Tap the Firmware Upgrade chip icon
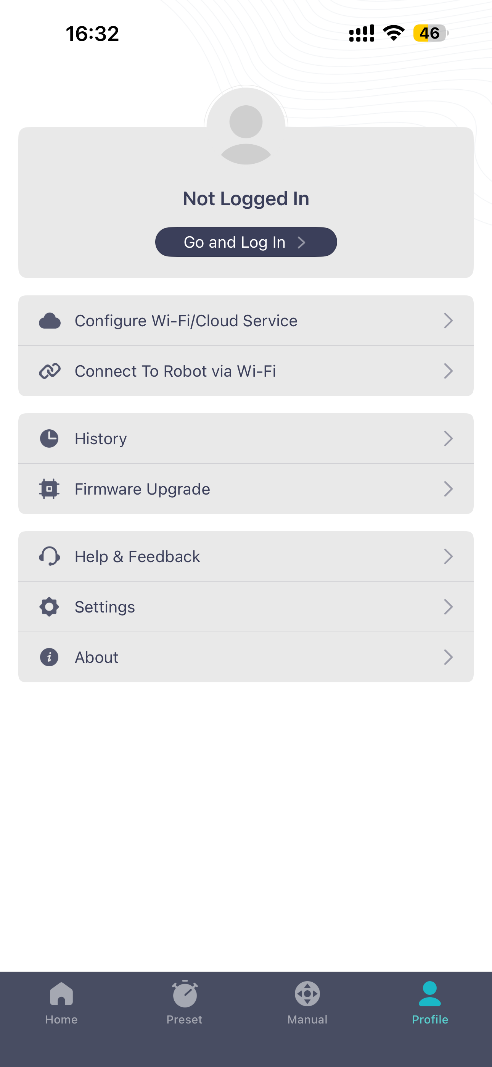The width and height of the screenshot is (492, 1067). (49, 489)
